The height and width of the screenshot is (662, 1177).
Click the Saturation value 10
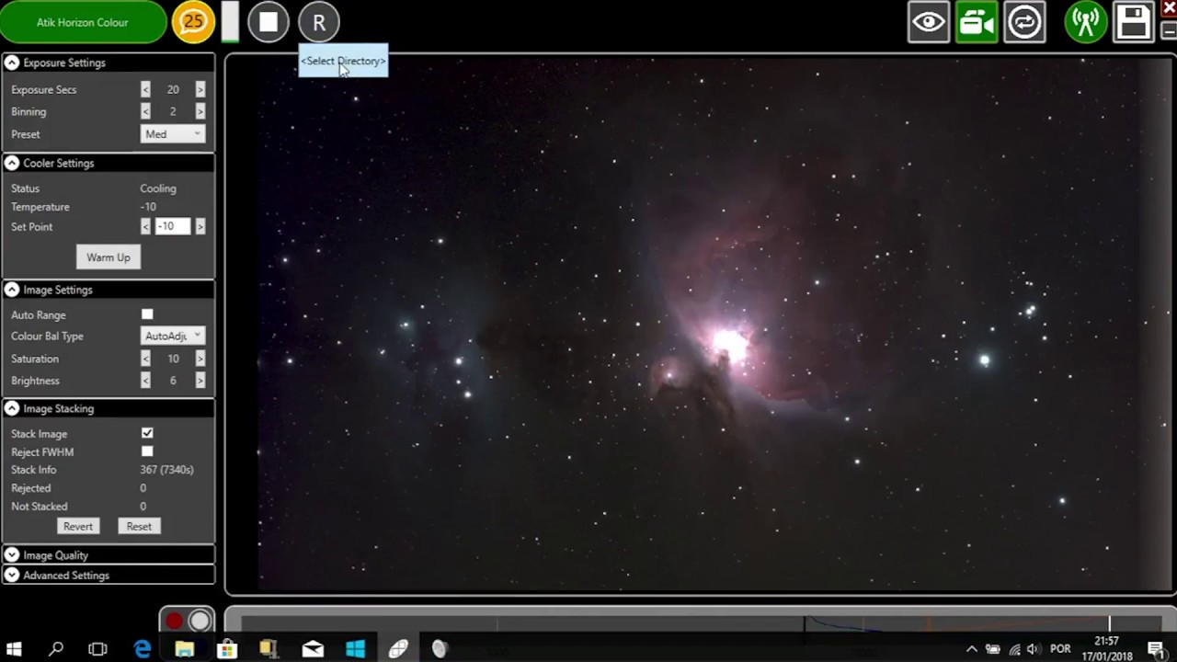coord(173,359)
